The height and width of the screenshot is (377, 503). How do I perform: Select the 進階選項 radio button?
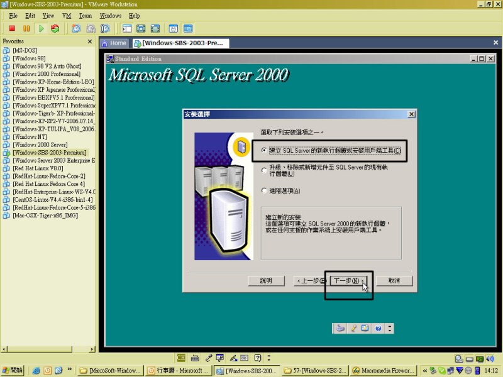(281, 191)
